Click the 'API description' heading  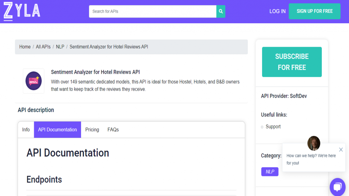pos(36,110)
